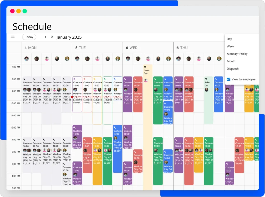
Task: Select Day view from the menu
Action: [x=229, y=39]
